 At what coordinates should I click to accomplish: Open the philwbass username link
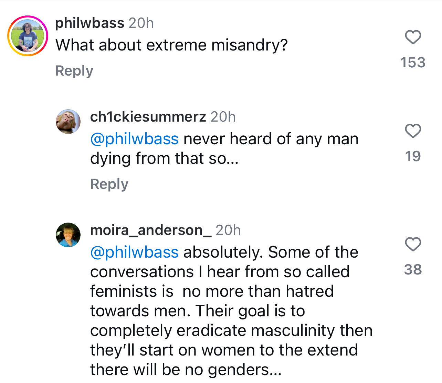click(90, 23)
